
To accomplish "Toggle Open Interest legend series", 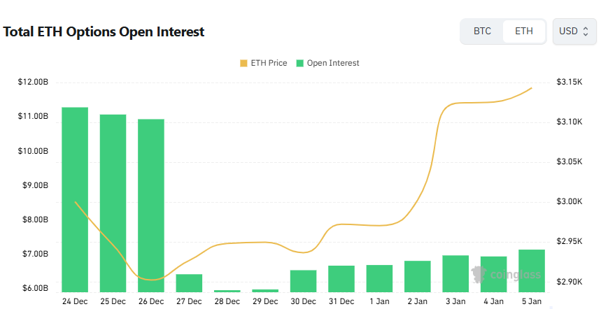I will pyautogui.click(x=327, y=63).
